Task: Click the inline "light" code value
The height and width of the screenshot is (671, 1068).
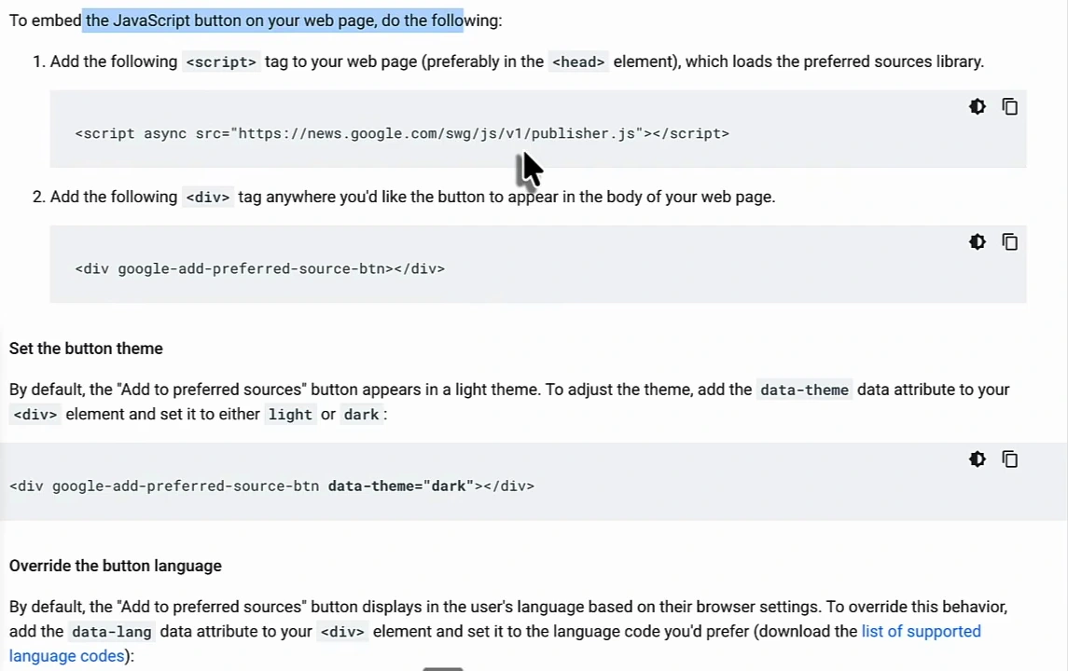Action: (290, 415)
